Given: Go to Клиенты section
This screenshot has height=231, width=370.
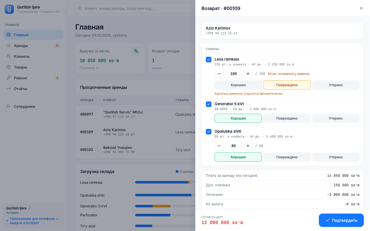Looking at the screenshot, I should (x=33, y=56).
